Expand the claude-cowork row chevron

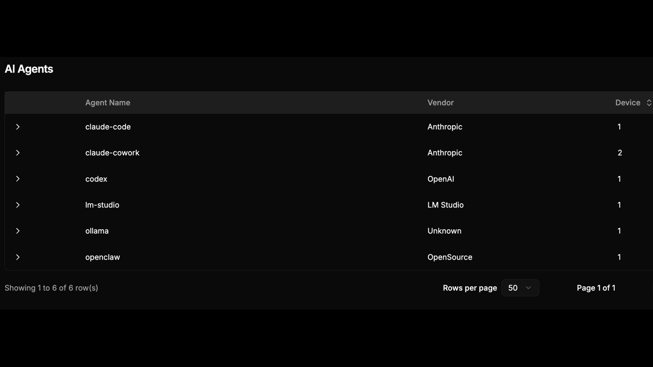[x=18, y=153]
